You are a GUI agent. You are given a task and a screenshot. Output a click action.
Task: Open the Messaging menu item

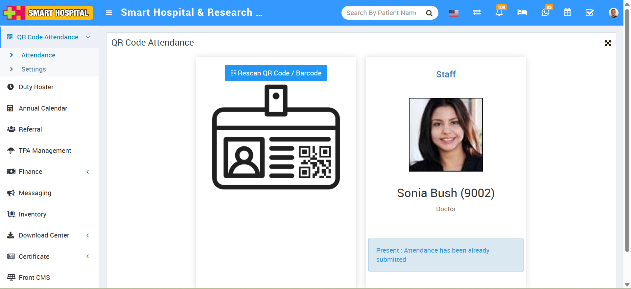click(x=35, y=193)
